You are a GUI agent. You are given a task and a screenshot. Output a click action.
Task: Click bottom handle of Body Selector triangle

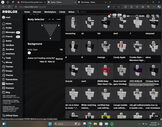coord(50,38)
